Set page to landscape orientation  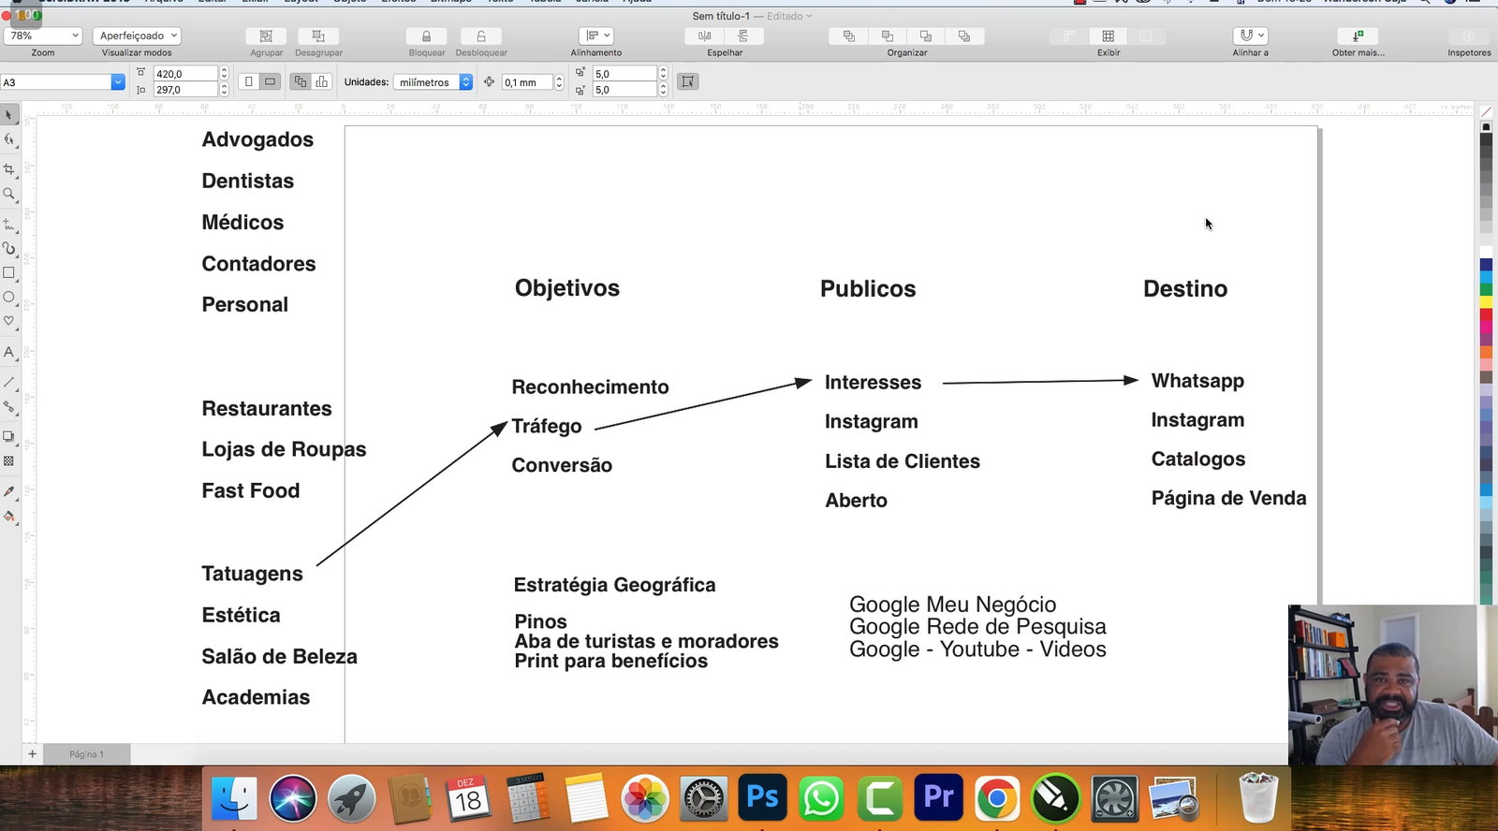(x=270, y=81)
